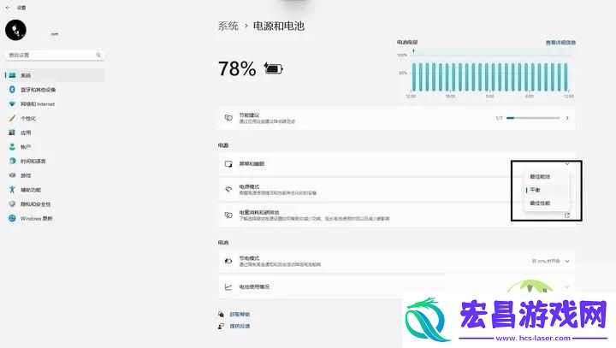The width and height of the screenshot is (616, 348).
Task: Click the 1/7 progress count text
Action: 499,118
